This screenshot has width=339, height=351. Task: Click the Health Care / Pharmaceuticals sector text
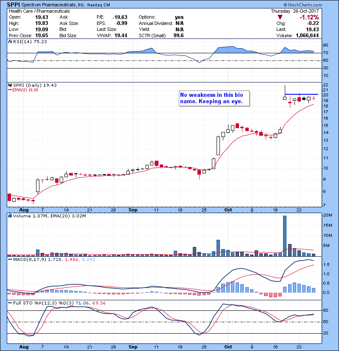point(39,11)
